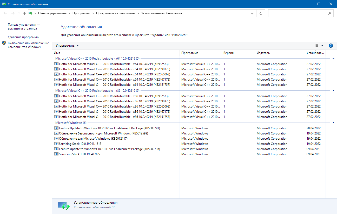The height and width of the screenshot is (214, 337).
Task: Sort by the Имя column header
Action: pyautogui.click(x=116, y=53)
